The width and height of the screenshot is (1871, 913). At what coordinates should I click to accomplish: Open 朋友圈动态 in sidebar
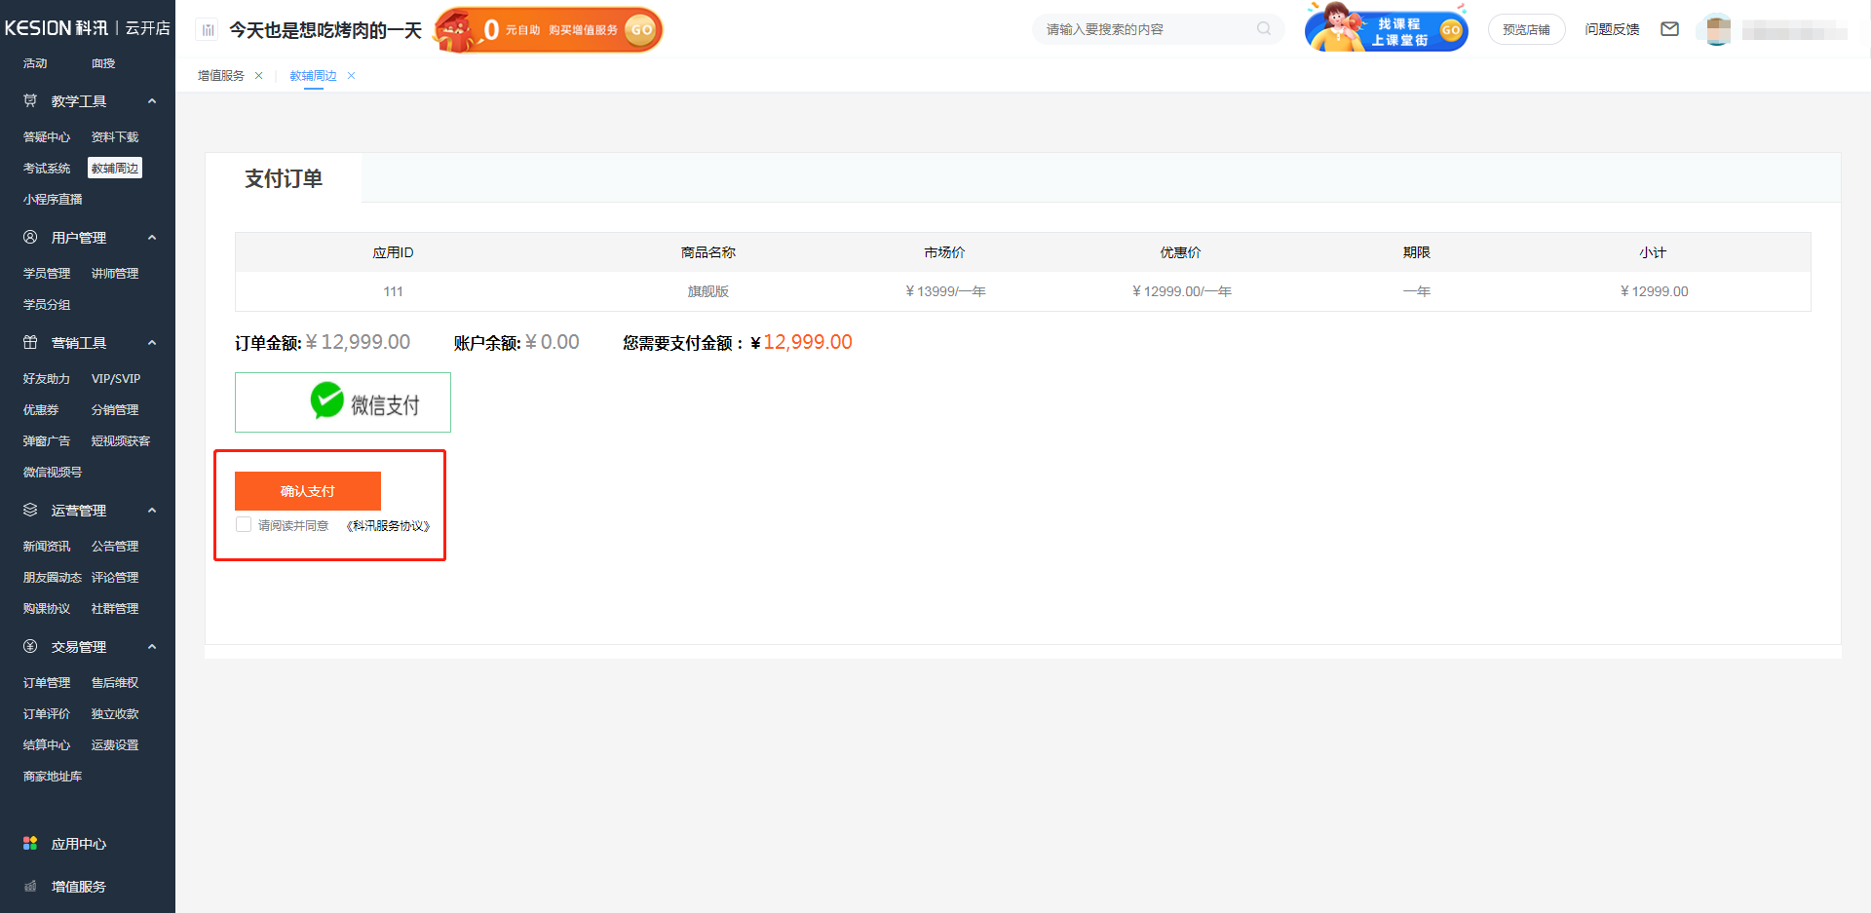point(53,578)
